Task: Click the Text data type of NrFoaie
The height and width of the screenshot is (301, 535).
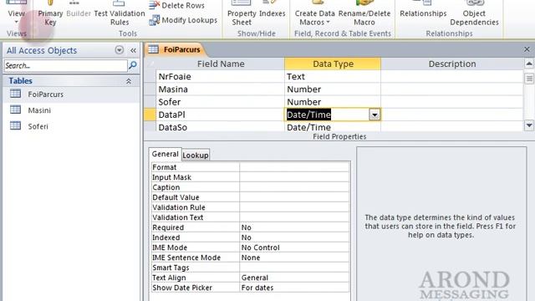Action: (x=333, y=76)
